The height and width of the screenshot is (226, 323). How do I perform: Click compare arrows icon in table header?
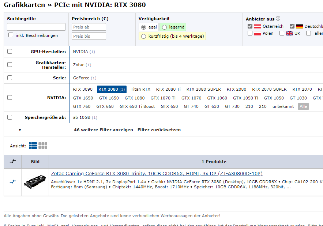click(13, 162)
